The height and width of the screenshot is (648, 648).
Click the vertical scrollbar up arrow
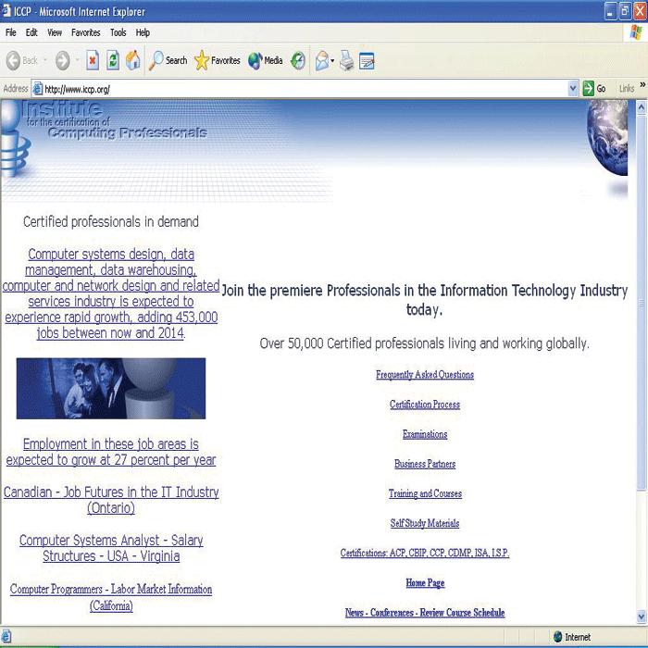[641, 108]
